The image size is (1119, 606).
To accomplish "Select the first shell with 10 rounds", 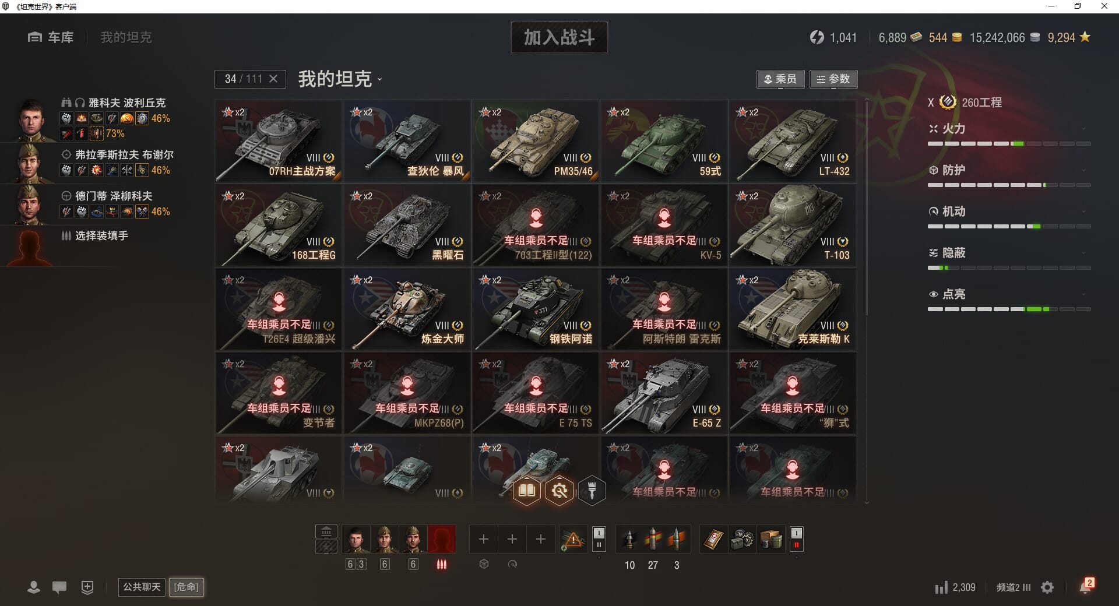I will (629, 540).
